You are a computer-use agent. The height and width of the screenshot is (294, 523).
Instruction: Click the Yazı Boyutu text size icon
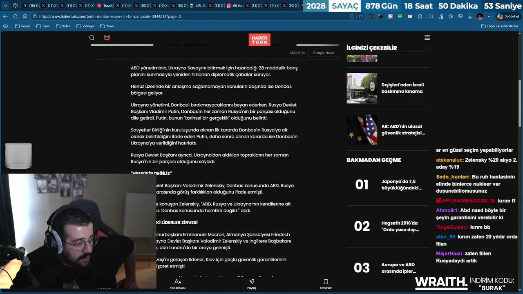pos(178,282)
